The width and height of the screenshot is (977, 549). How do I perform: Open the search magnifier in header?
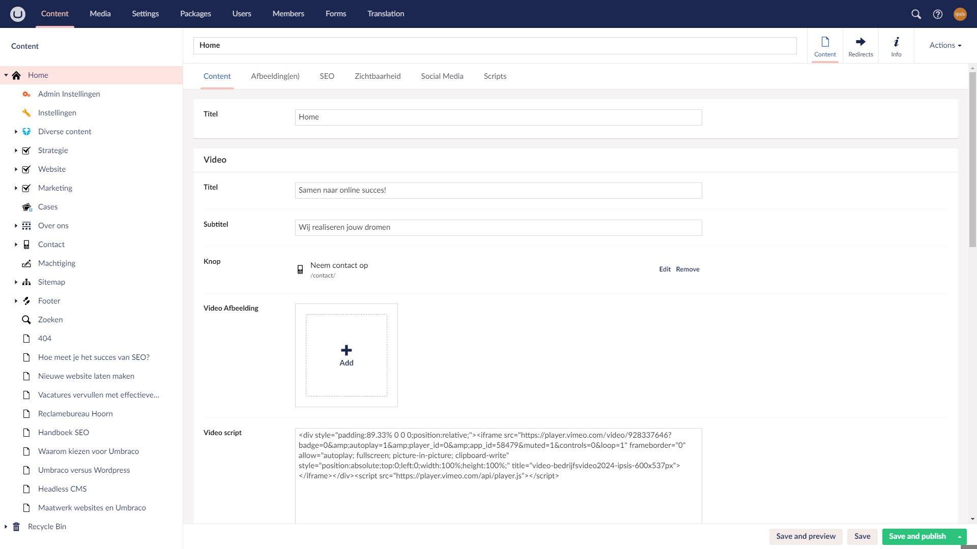pyautogui.click(x=916, y=14)
